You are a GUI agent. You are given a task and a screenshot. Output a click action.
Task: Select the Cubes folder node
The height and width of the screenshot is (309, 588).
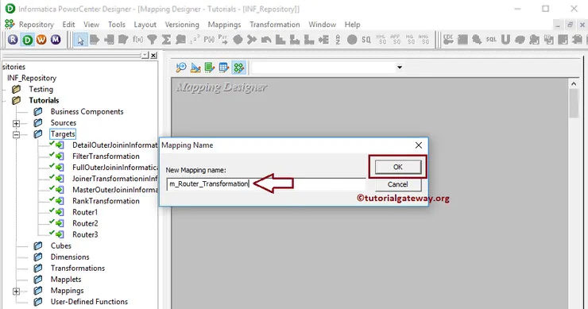pyautogui.click(x=60, y=246)
